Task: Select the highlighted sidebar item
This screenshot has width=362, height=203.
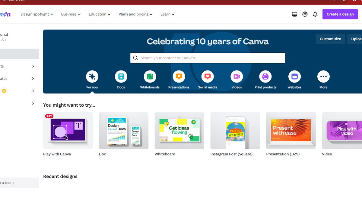Action: [19, 54]
